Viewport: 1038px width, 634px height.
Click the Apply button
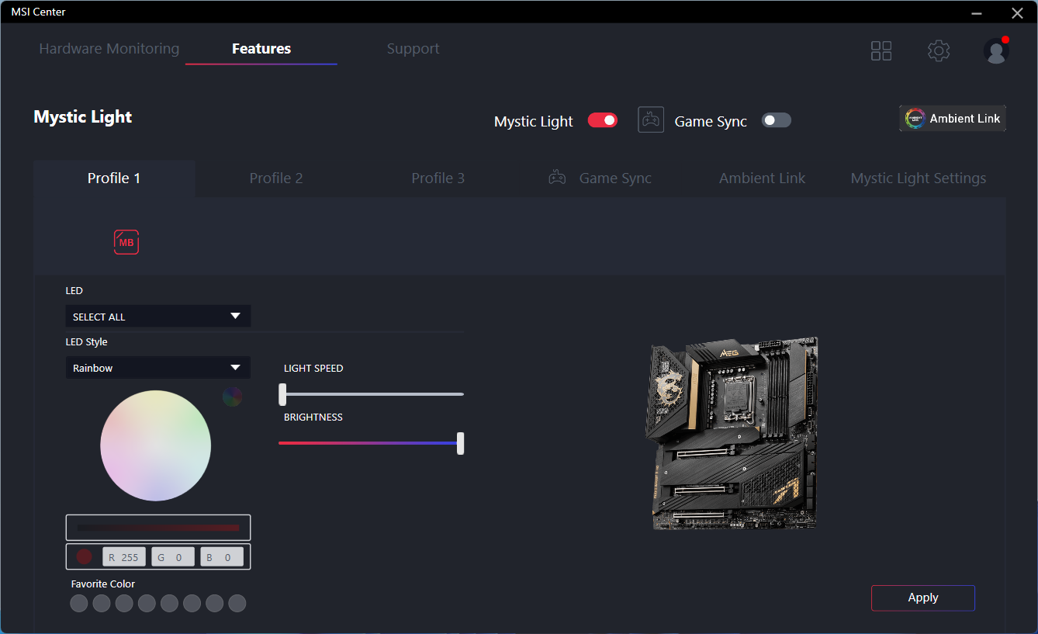pyautogui.click(x=923, y=598)
